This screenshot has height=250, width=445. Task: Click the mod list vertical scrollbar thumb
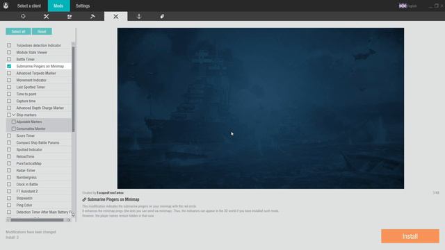(73, 90)
